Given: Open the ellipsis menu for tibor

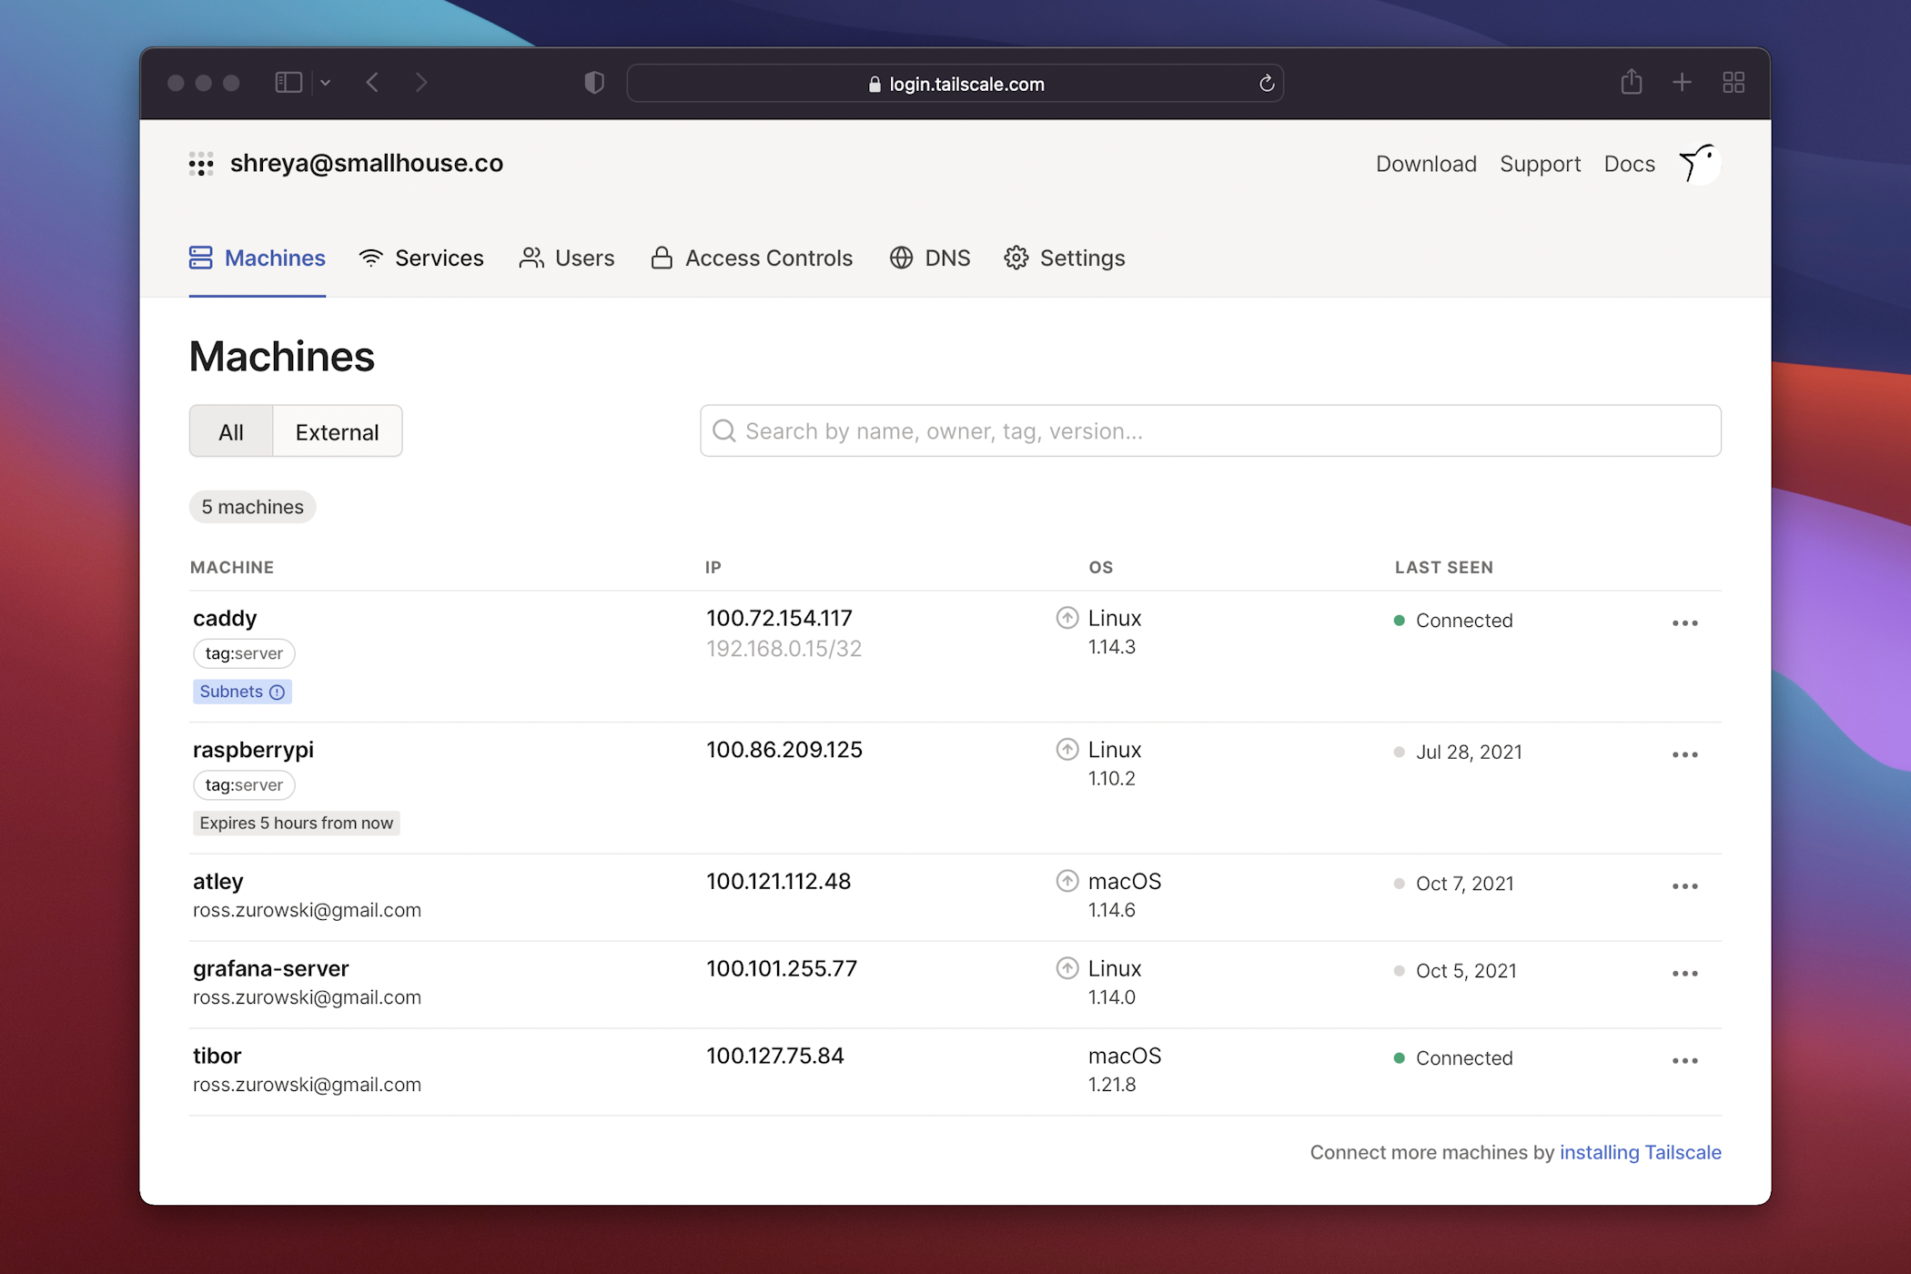Looking at the screenshot, I should click(1685, 1060).
